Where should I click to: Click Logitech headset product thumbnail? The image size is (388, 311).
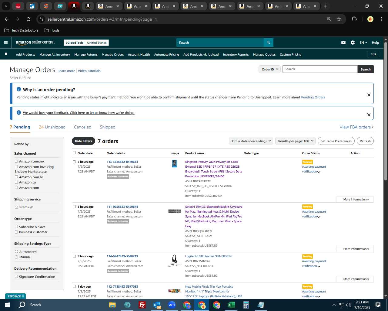174,261
